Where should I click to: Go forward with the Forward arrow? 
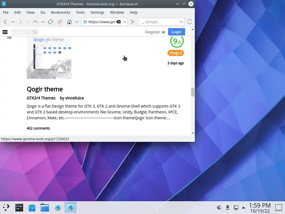click(20, 22)
